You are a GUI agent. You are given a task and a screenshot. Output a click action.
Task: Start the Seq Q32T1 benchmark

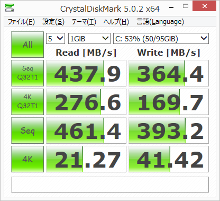[27, 73]
